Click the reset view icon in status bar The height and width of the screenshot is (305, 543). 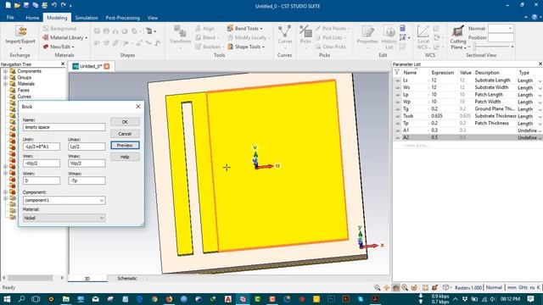[426, 288]
